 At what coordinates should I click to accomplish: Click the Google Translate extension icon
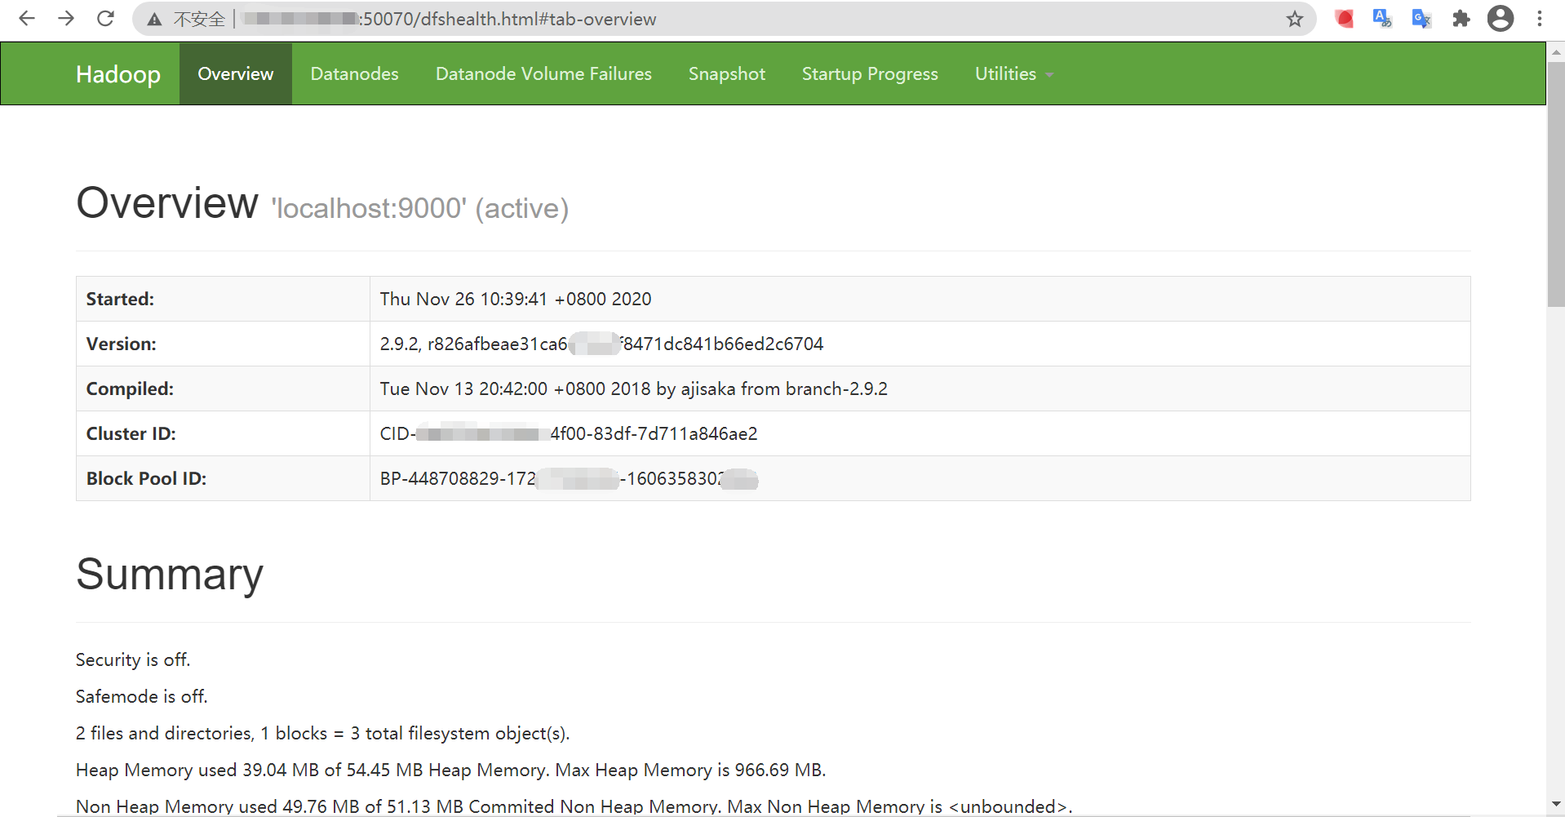(1421, 19)
